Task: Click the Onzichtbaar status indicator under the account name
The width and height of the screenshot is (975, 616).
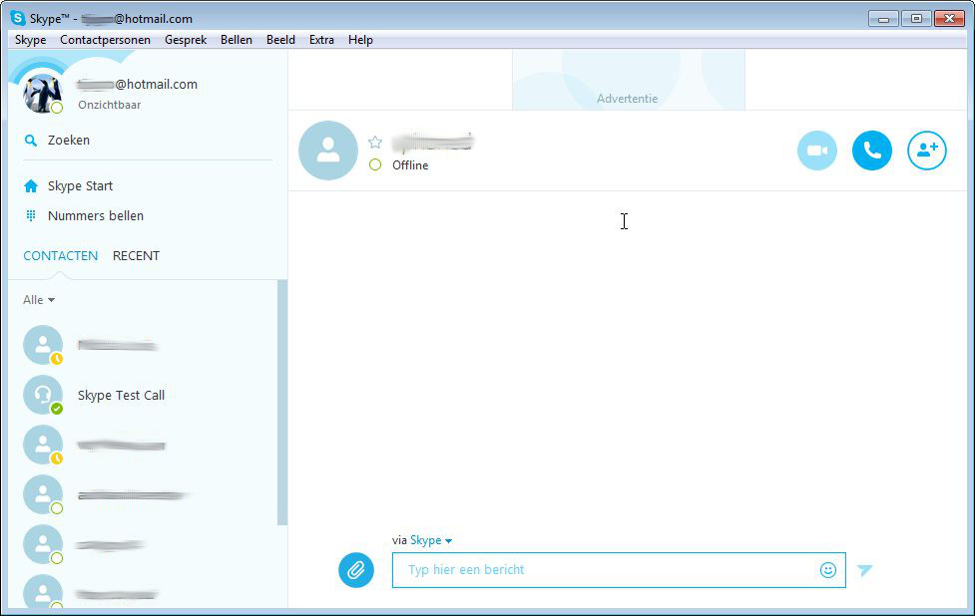Action: 109,104
